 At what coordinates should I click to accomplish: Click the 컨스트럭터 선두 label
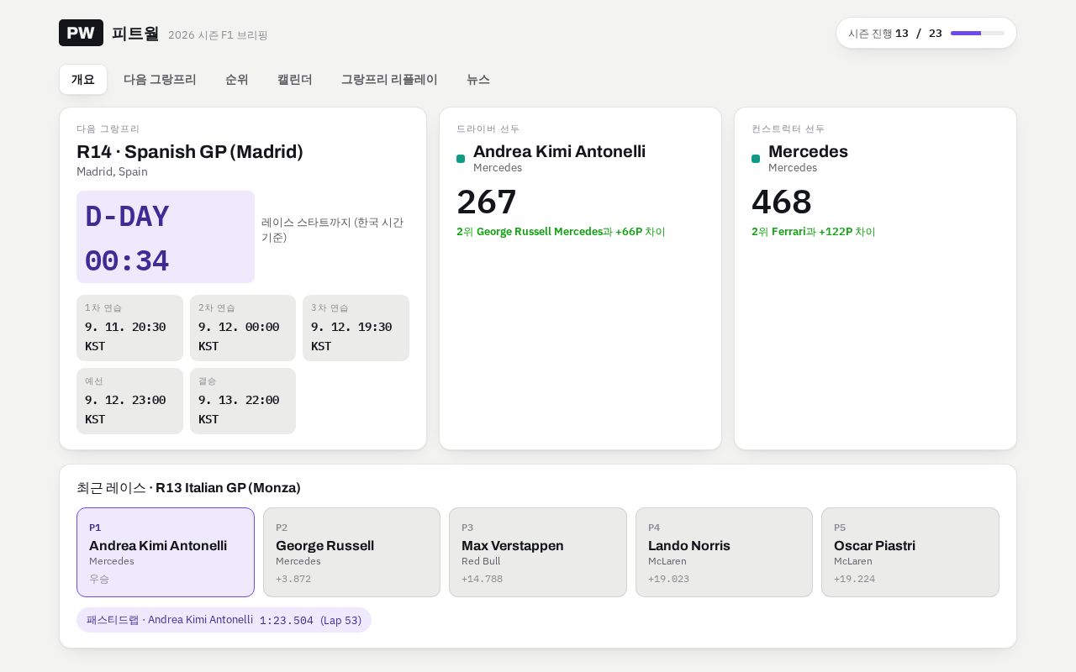(x=789, y=129)
